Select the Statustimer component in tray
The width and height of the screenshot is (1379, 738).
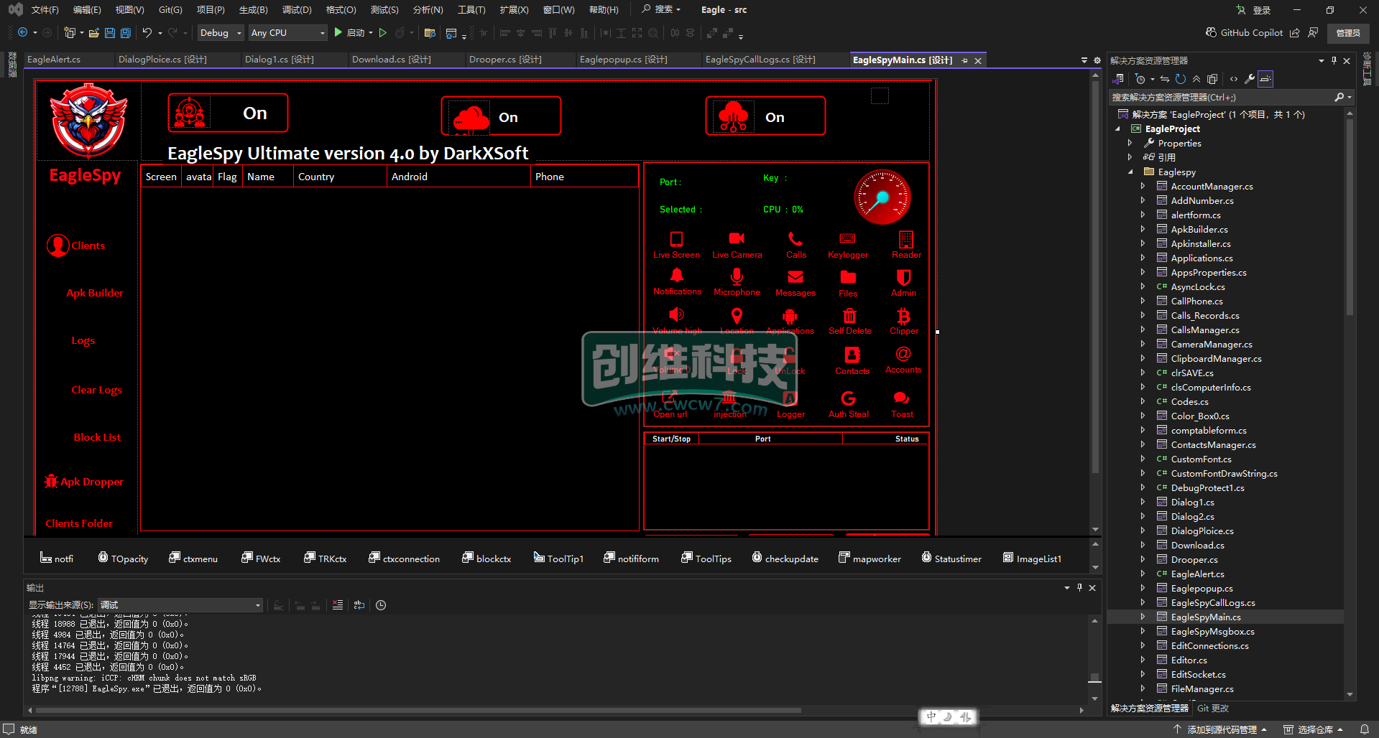951,559
